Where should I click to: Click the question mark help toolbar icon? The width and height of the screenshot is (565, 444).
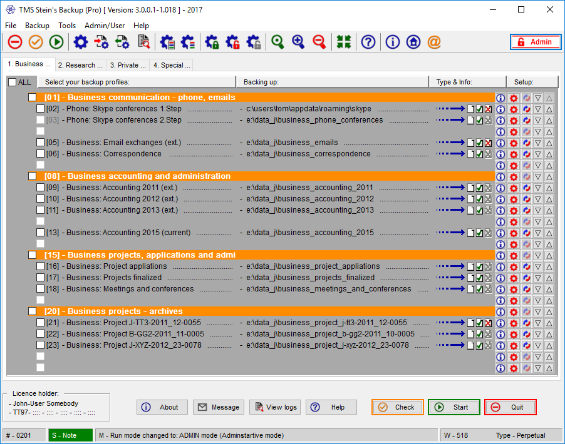368,42
